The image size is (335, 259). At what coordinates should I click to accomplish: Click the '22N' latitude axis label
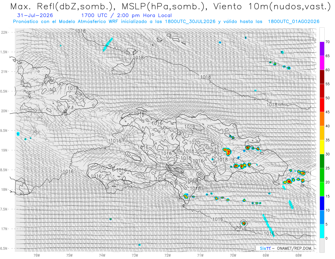(x=4, y=32)
